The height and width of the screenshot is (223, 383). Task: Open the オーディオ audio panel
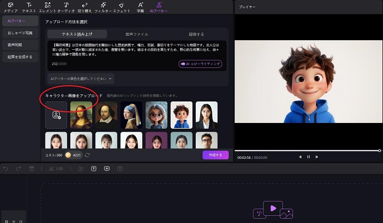[66, 8]
